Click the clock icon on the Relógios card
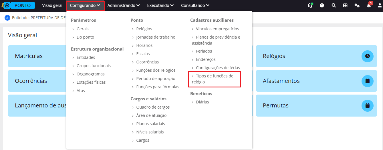Screen dimensions: 383x150 pyautogui.click(x=368, y=56)
